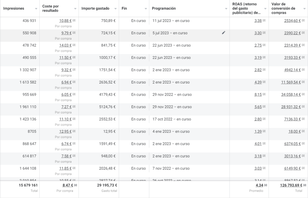
Task: Open Valor de conversión de compras dropdown arrow
Action: click(304, 9)
